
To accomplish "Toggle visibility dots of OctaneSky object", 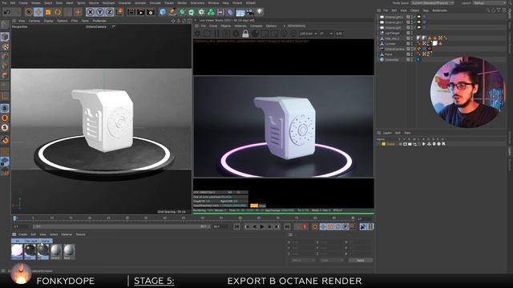I will click(412, 59).
